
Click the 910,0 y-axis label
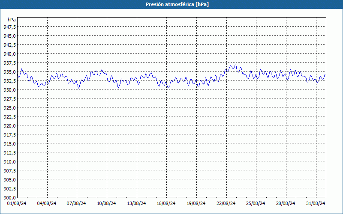point(9,162)
